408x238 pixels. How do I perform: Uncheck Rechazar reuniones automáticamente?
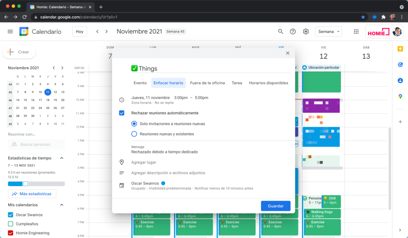[x=122, y=113]
